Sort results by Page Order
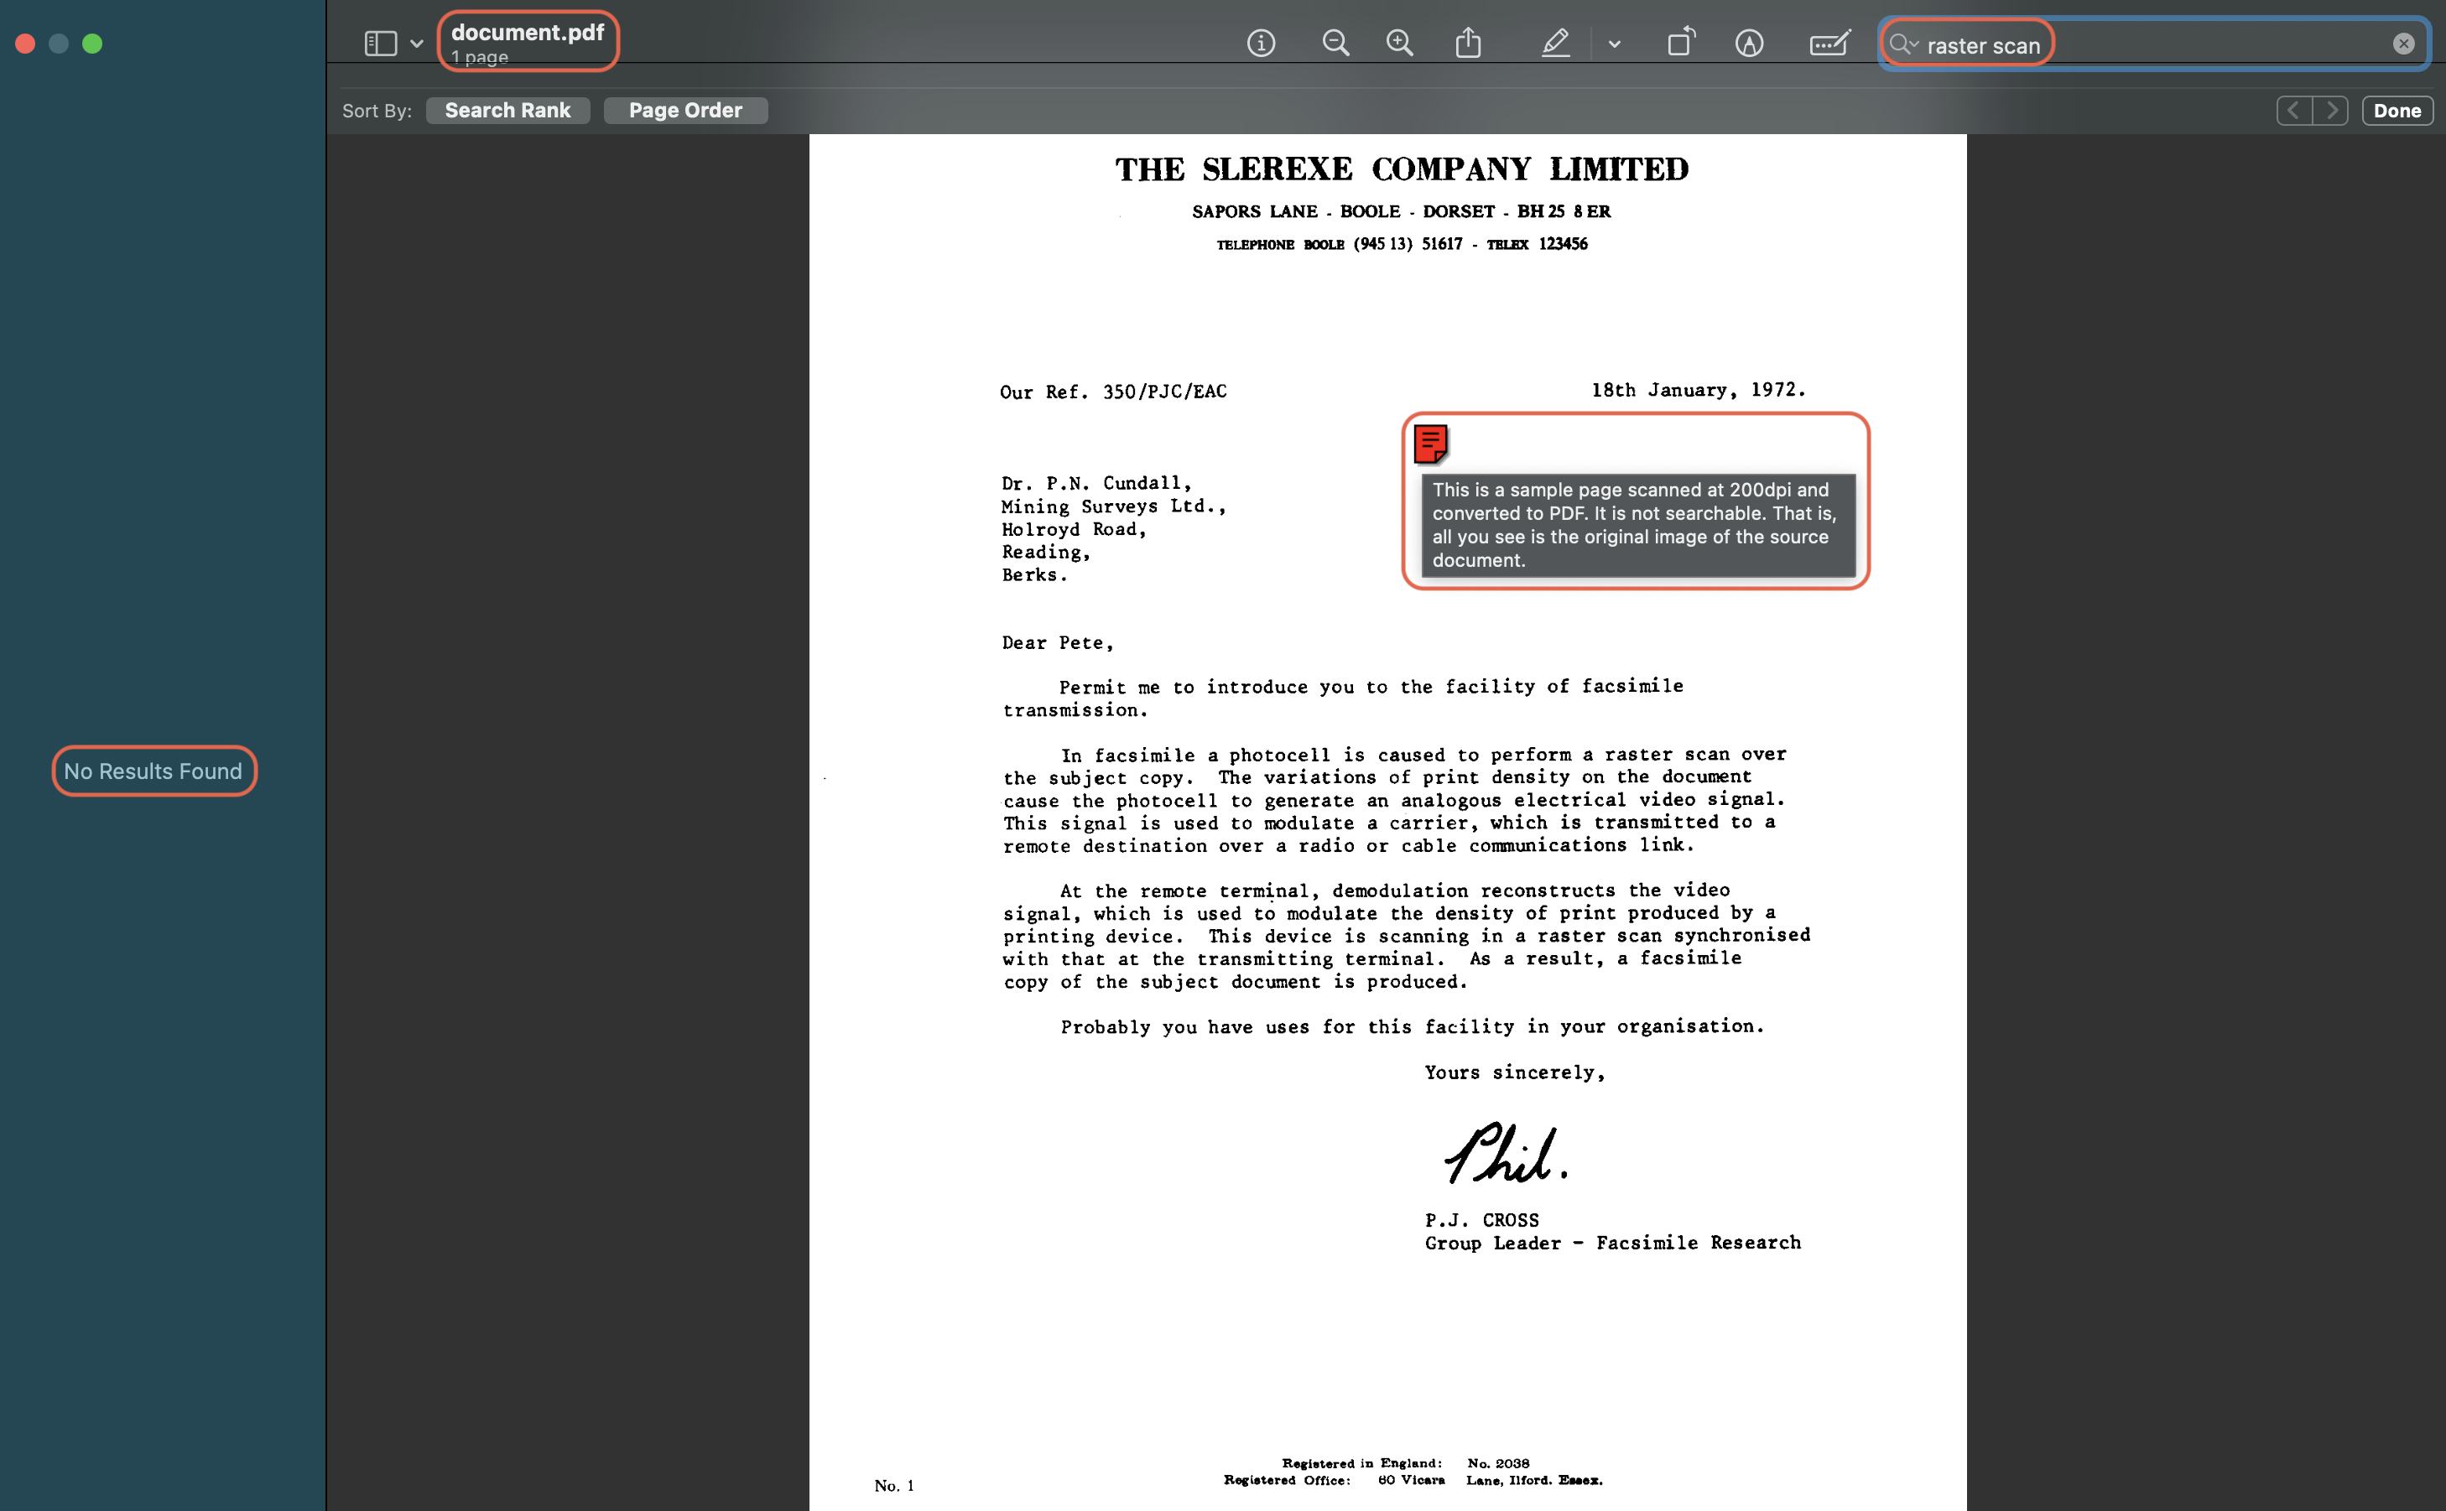The height and width of the screenshot is (1511, 2446). pyautogui.click(x=684, y=110)
